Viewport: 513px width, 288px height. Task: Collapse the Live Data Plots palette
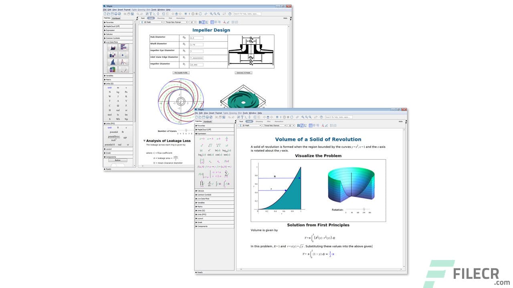[x=112, y=42]
